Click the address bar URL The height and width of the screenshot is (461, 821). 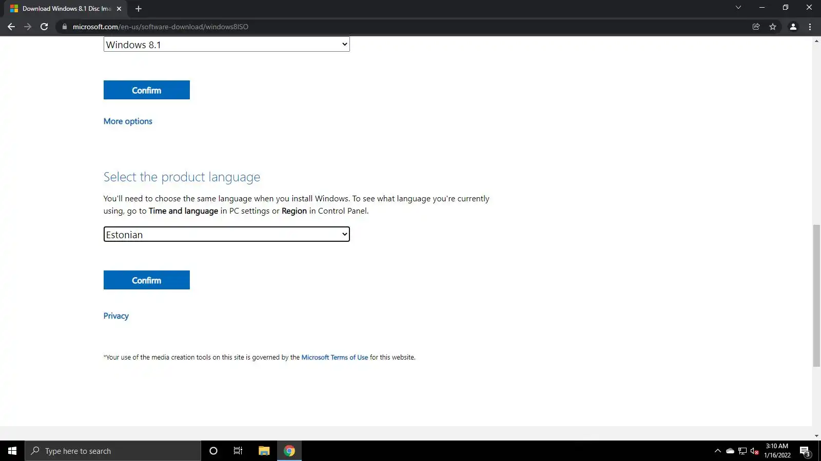click(x=161, y=27)
